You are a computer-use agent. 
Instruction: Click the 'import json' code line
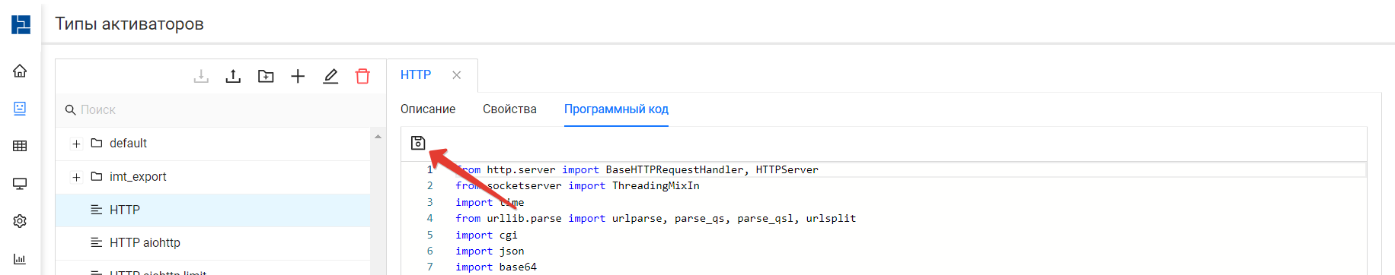490,251
